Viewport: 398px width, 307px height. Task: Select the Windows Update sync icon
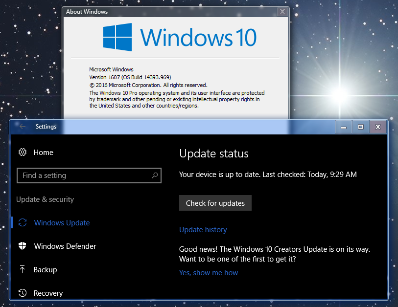pyautogui.click(x=23, y=222)
